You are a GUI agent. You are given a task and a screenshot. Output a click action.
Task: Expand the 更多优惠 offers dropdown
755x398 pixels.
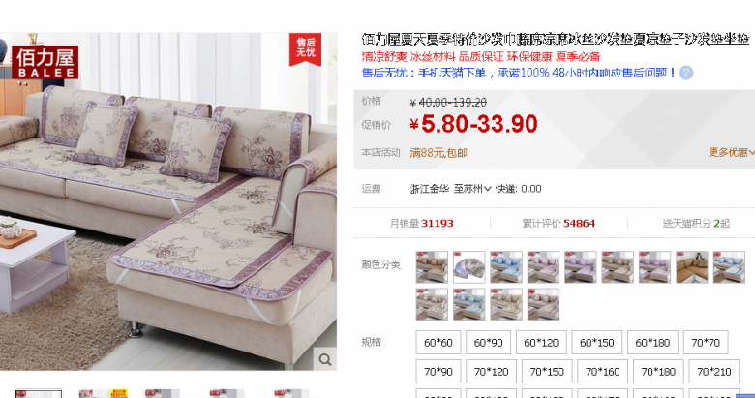pyautogui.click(x=732, y=153)
